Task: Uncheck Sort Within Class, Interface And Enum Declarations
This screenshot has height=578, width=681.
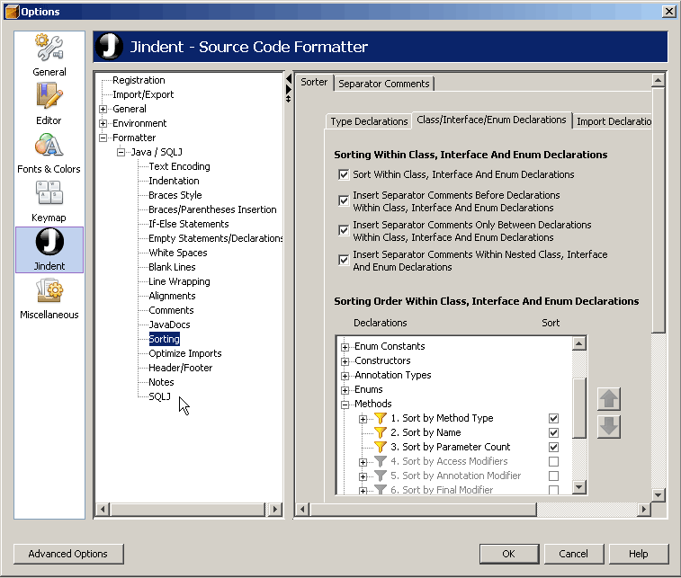Action: click(x=343, y=174)
